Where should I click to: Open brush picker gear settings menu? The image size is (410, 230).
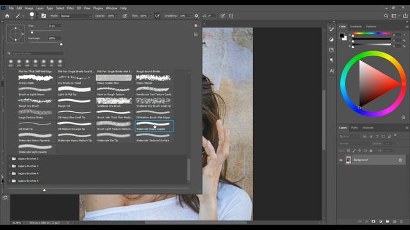point(196,26)
